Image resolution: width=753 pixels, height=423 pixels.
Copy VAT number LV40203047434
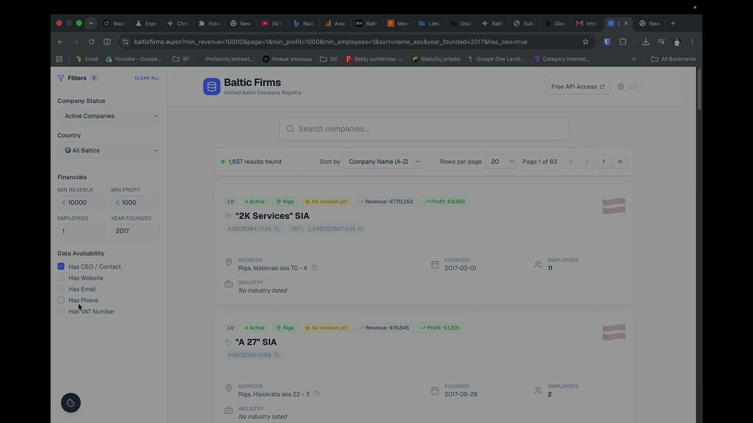361,229
